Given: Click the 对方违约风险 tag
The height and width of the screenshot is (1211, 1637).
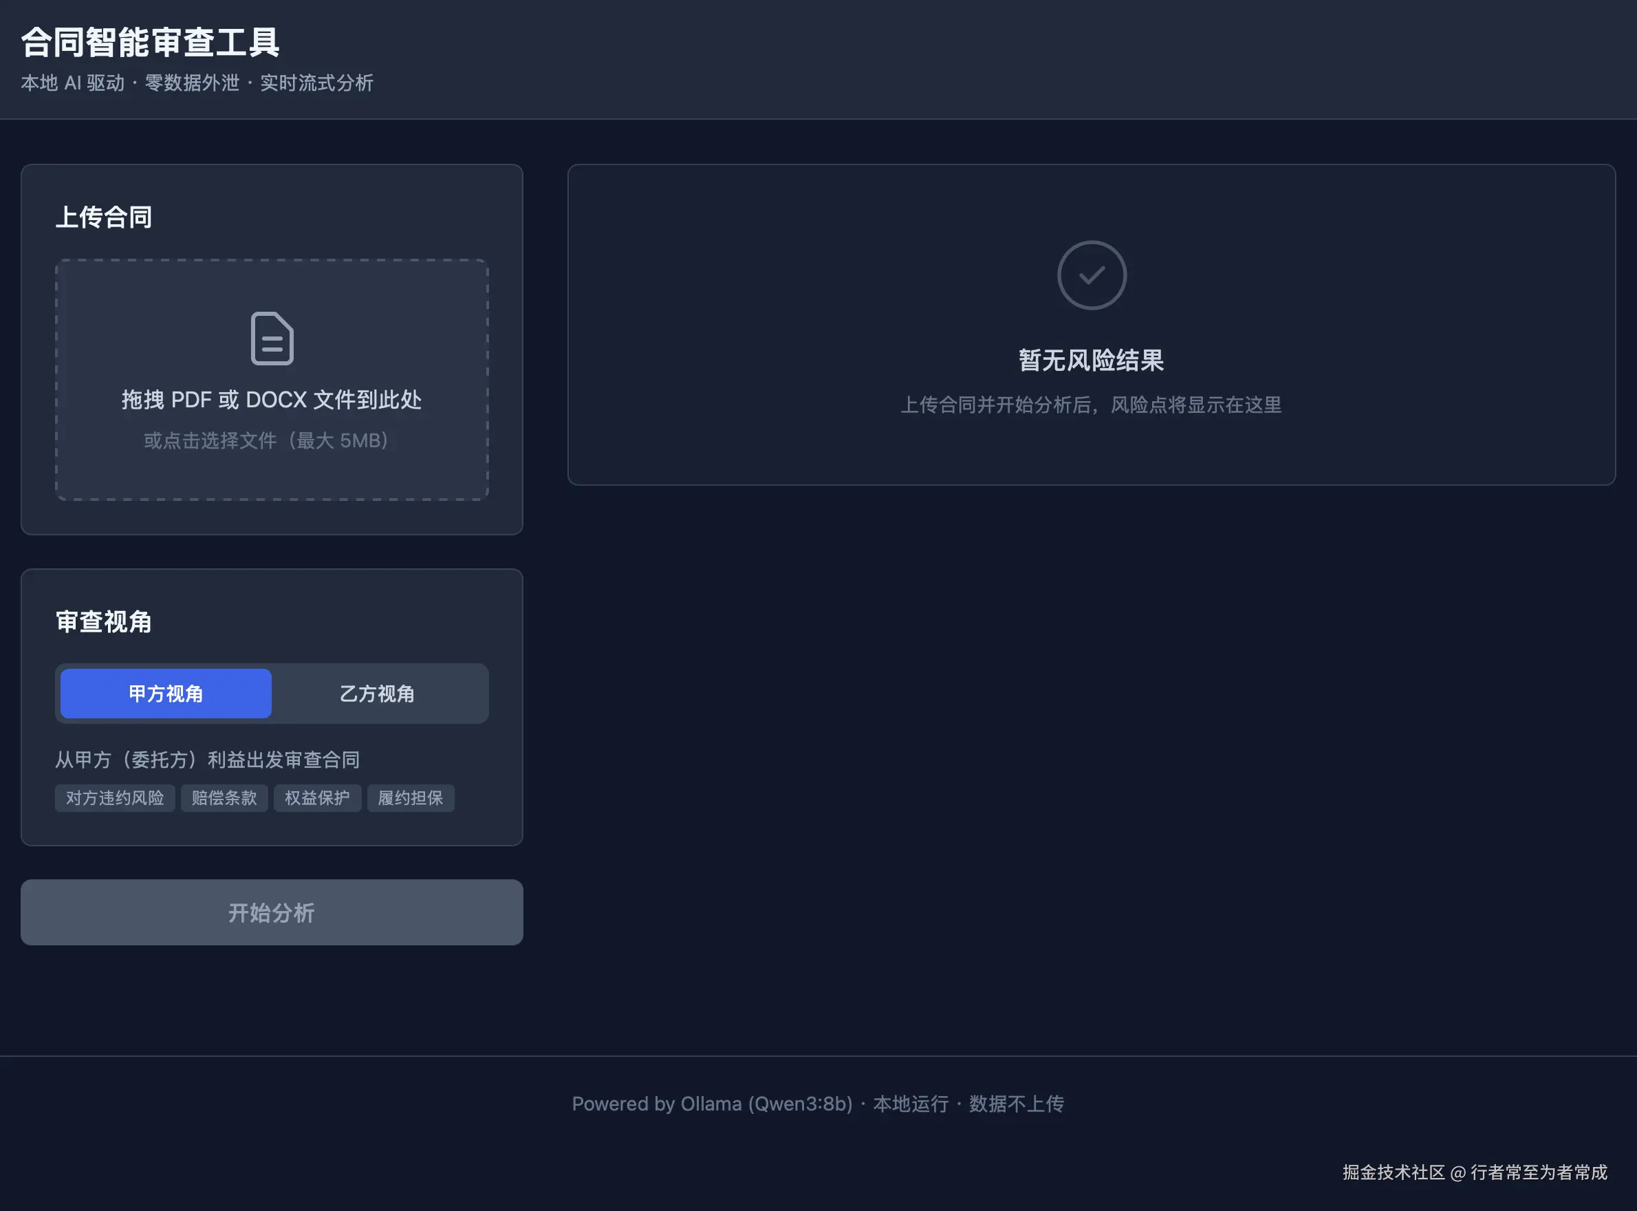Looking at the screenshot, I should pyautogui.click(x=115, y=797).
